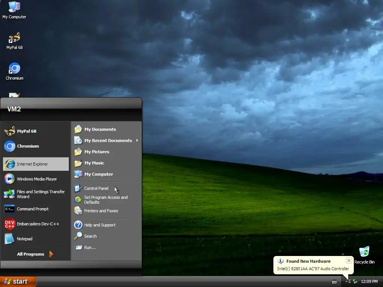The width and height of the screenshot is (383, 287).
Task: Select the Run... label in Start menu
Action: [90, 247]
